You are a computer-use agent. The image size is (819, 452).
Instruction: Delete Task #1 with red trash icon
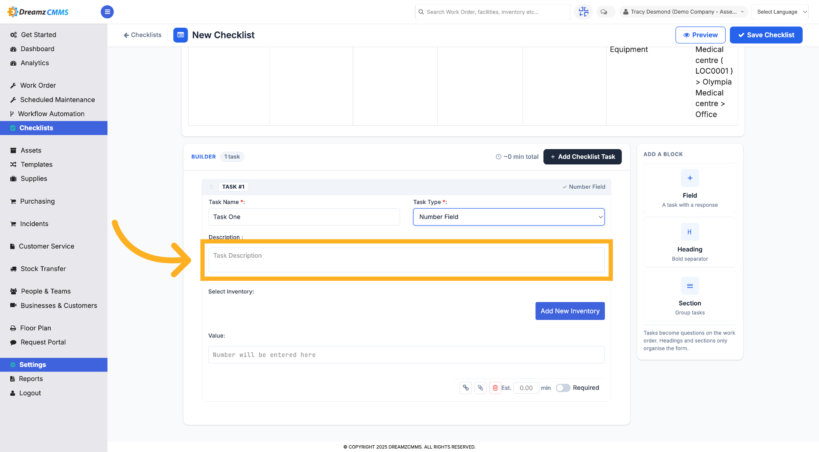click(495, 388)
